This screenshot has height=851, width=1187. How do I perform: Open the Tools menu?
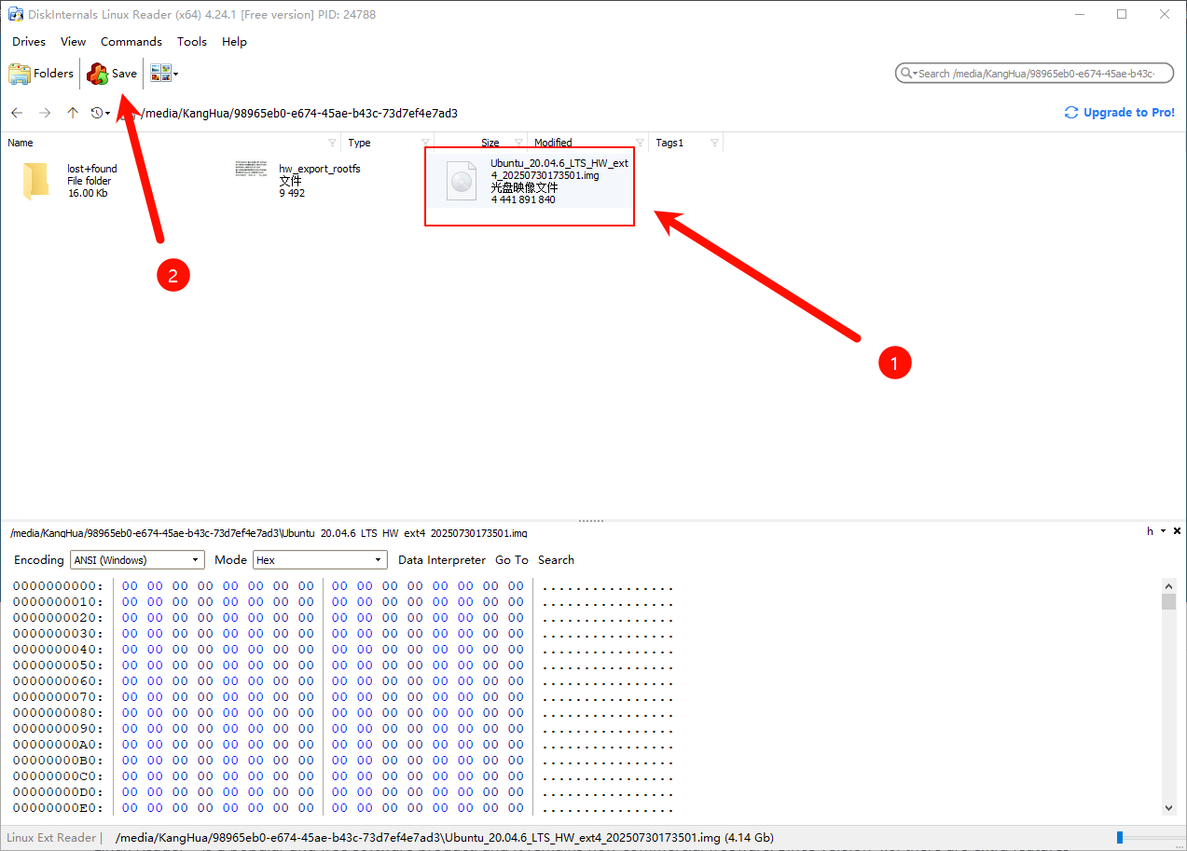[x=192, y=42]
